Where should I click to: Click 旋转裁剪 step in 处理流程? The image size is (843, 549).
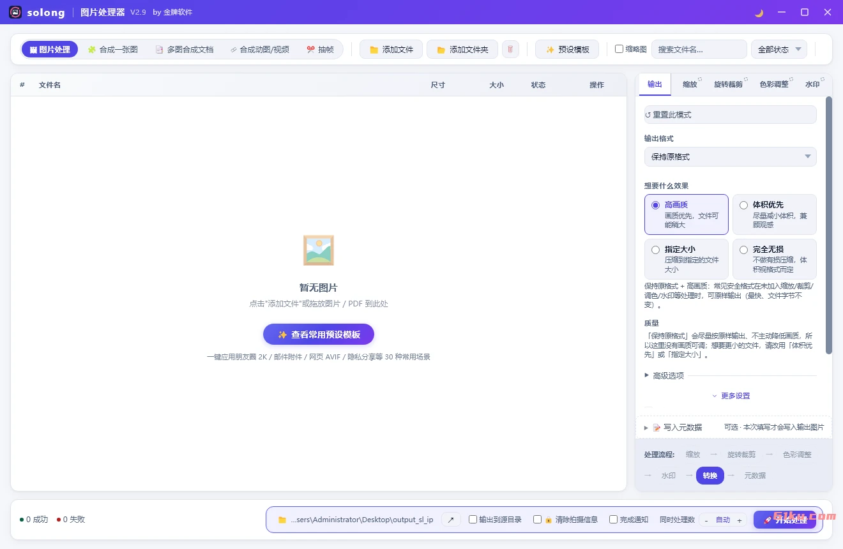pos(741,455)
